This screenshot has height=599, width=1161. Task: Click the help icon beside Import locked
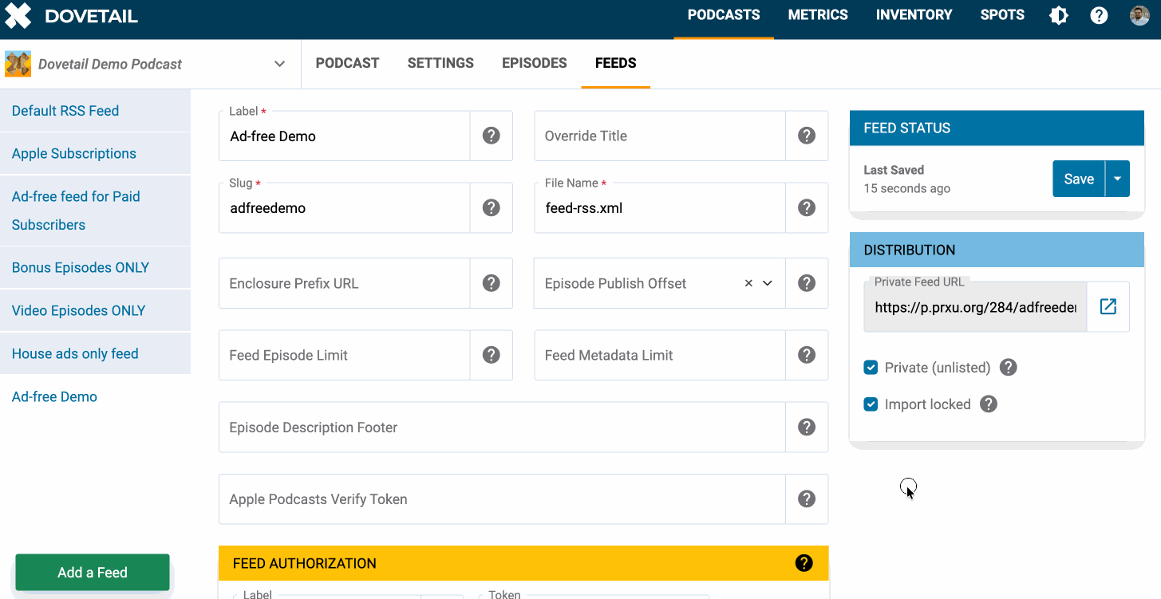tap(988, 404)
